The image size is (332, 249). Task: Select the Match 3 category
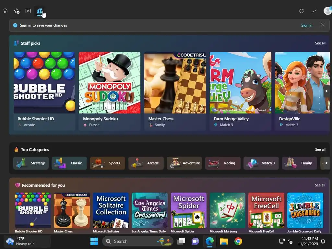(261, 163)
